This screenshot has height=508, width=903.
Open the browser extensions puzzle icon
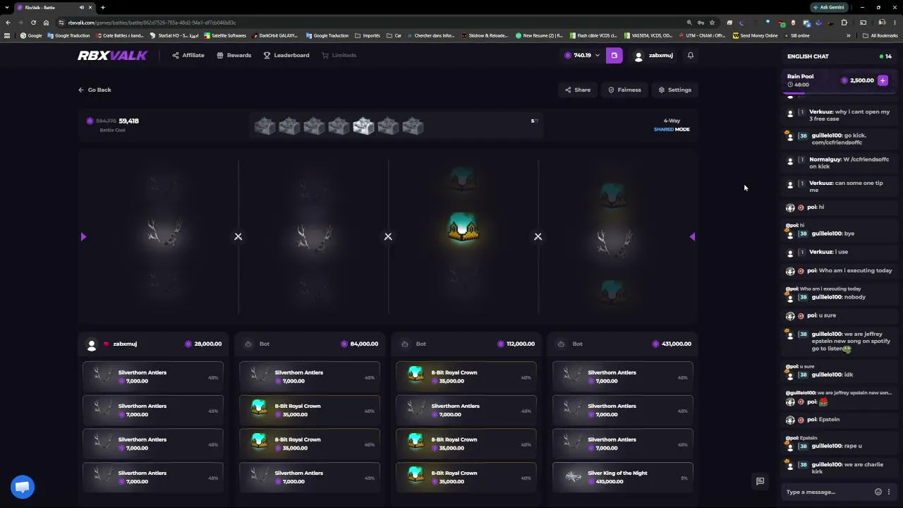pos(844,23)
